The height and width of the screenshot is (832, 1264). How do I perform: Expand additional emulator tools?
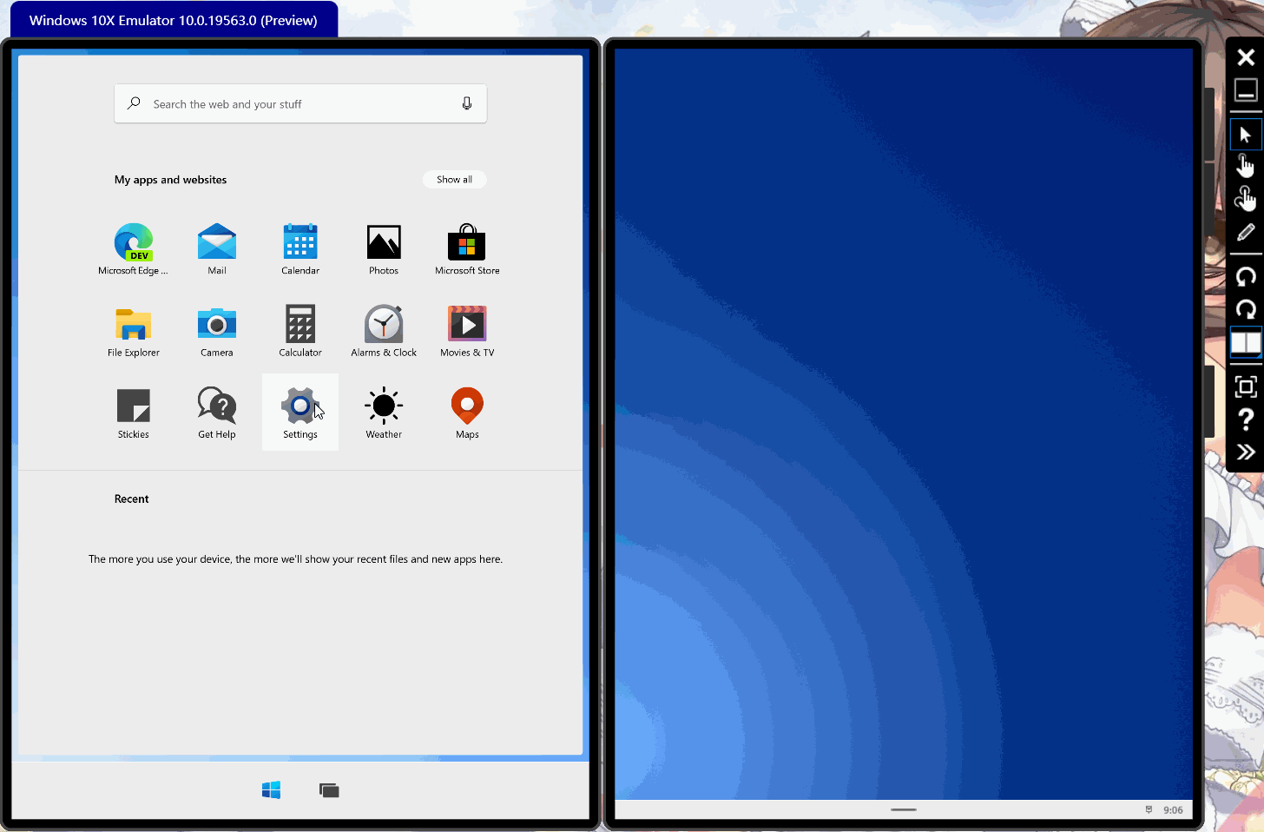point(1245,451)
